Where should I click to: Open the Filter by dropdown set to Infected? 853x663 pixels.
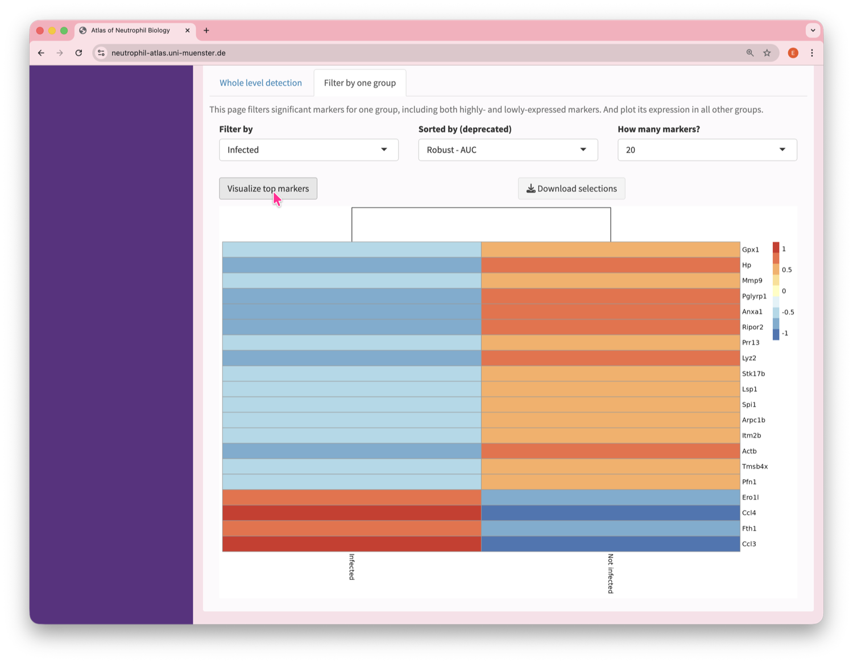pyautogui.click(x=308, y=150)
